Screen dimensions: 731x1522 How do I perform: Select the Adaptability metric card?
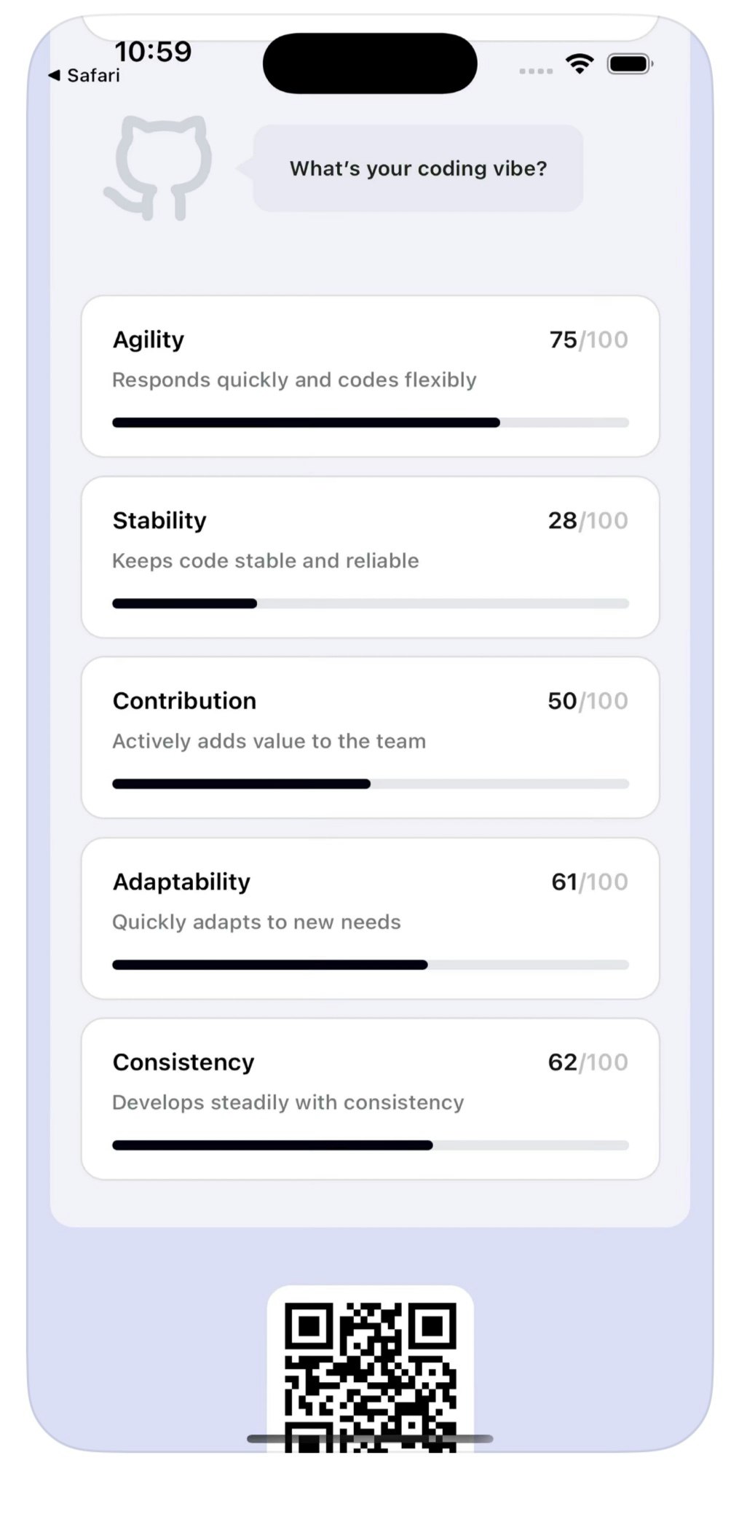370,918
